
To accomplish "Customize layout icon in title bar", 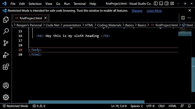I will (x=172, y=4).
